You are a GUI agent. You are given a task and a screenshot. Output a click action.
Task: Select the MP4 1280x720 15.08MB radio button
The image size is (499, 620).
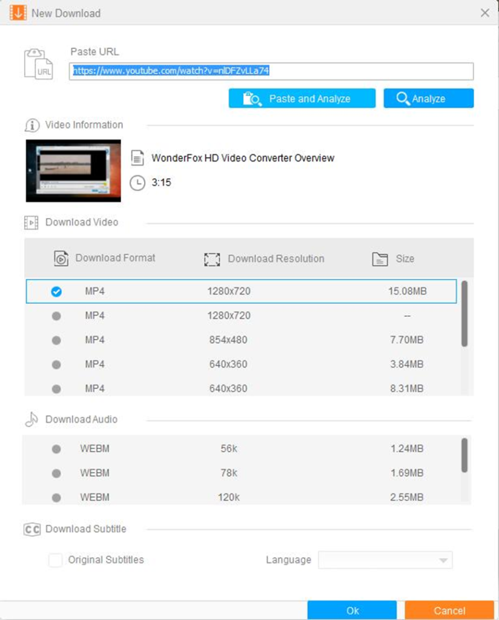[x=56, y=291]
